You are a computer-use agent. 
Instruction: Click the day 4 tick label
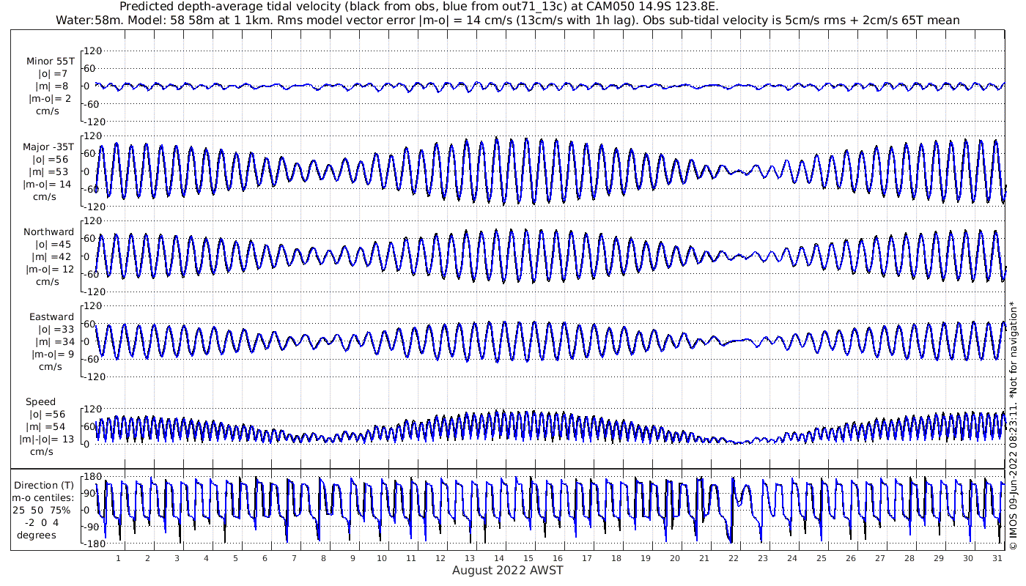tap(206, 557)
